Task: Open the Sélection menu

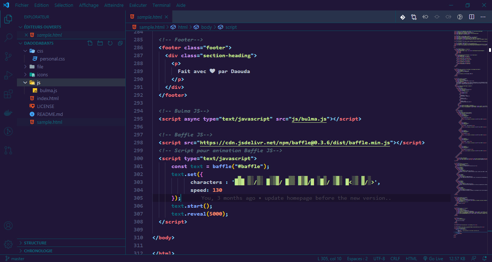Action: coord(64,5)
